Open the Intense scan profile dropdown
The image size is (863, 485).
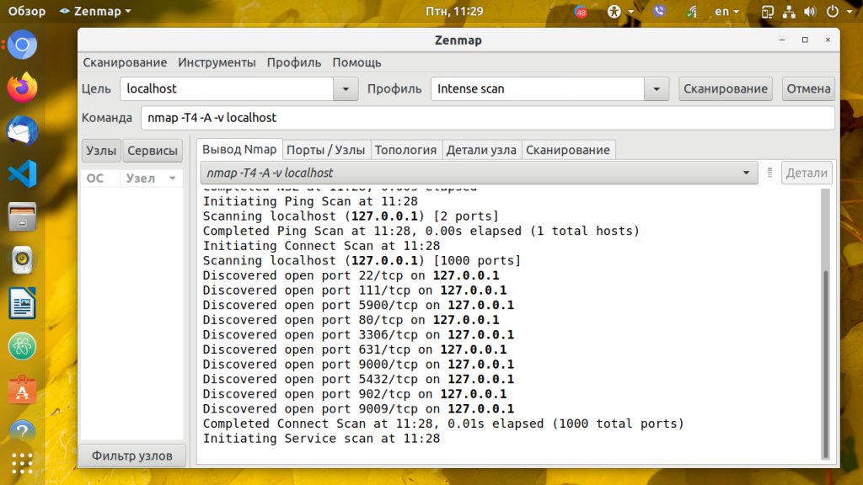tap(657, 89)
